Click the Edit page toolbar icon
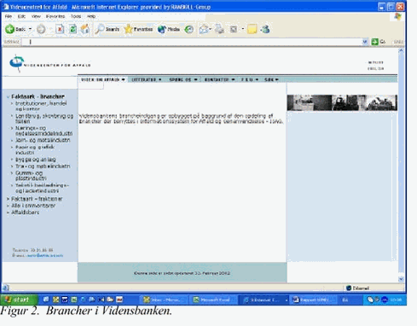417x326 pixels. click(x=234, y=29)
